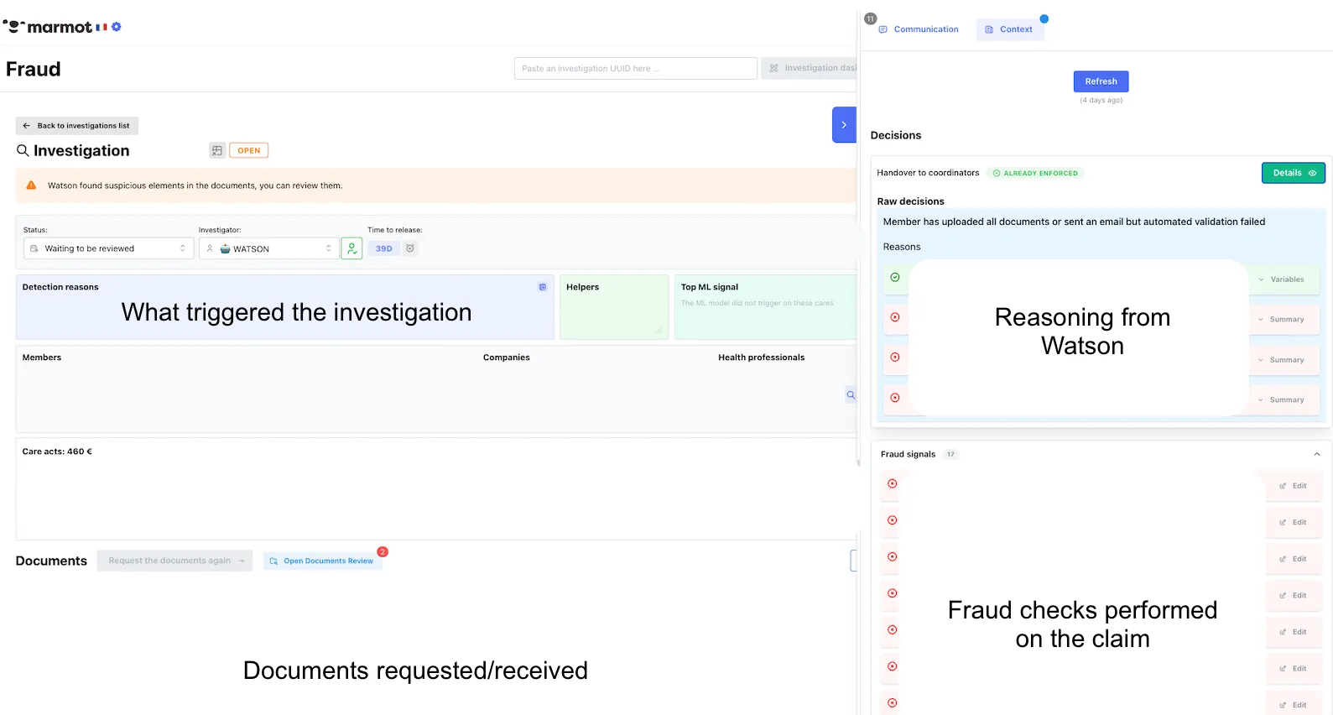Click the (4 days ago) timestamp
The height and width of the screenshot is (715, 1333).
pyautogui.click(x=1101, y=100)
